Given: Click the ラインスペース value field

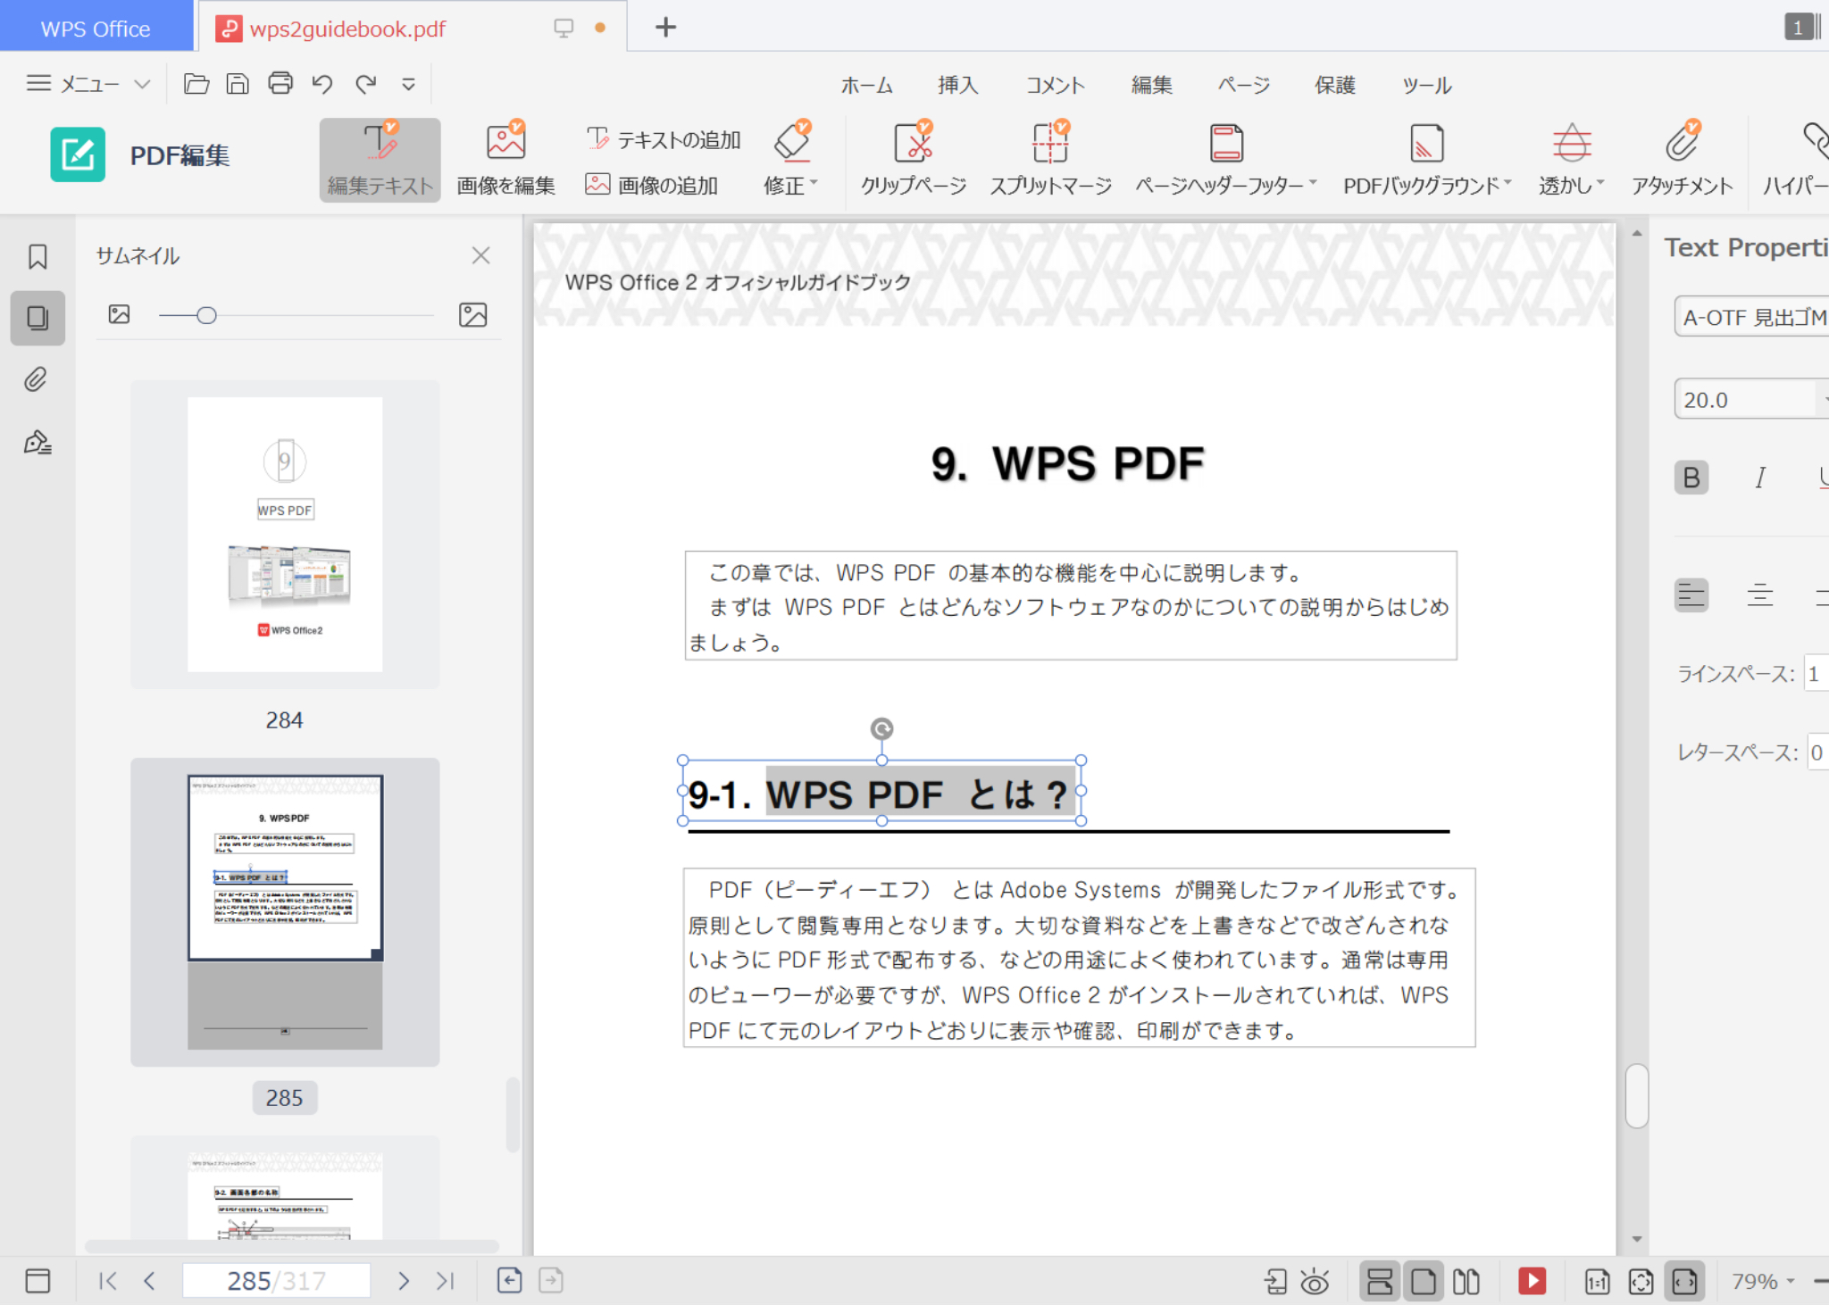Looking at the screenshot, I should (1816, 674).
